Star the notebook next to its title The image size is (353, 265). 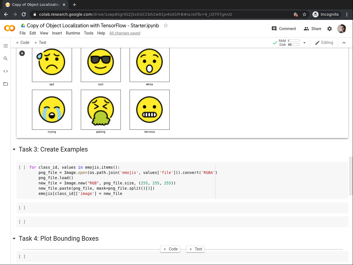tap(166, 25)
